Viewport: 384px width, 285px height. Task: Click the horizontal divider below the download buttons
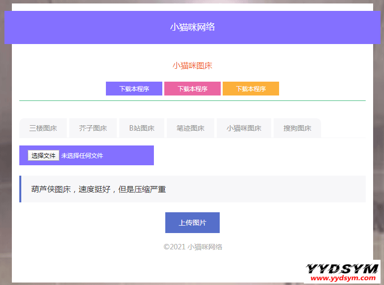192,100
